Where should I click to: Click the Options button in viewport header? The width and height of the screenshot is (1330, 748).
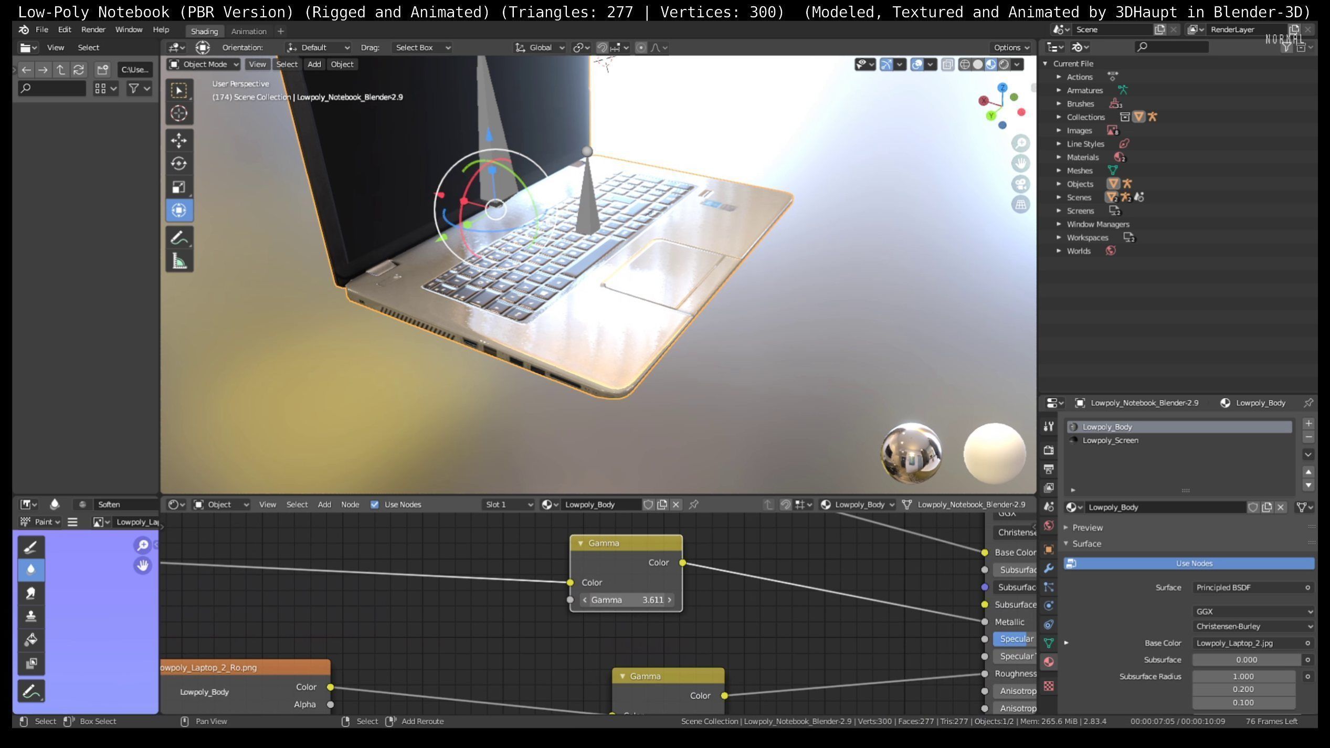[1011, 47]
